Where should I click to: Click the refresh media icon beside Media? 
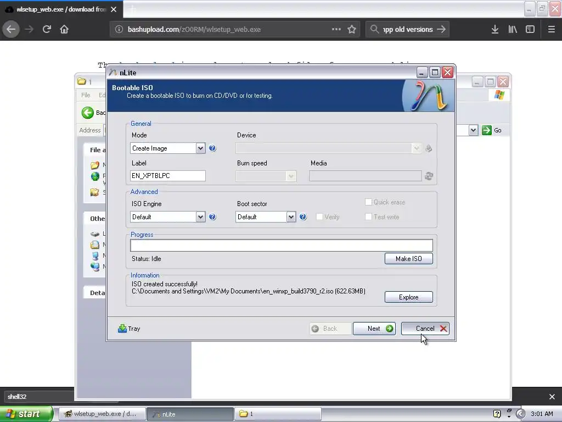(429, 176)
